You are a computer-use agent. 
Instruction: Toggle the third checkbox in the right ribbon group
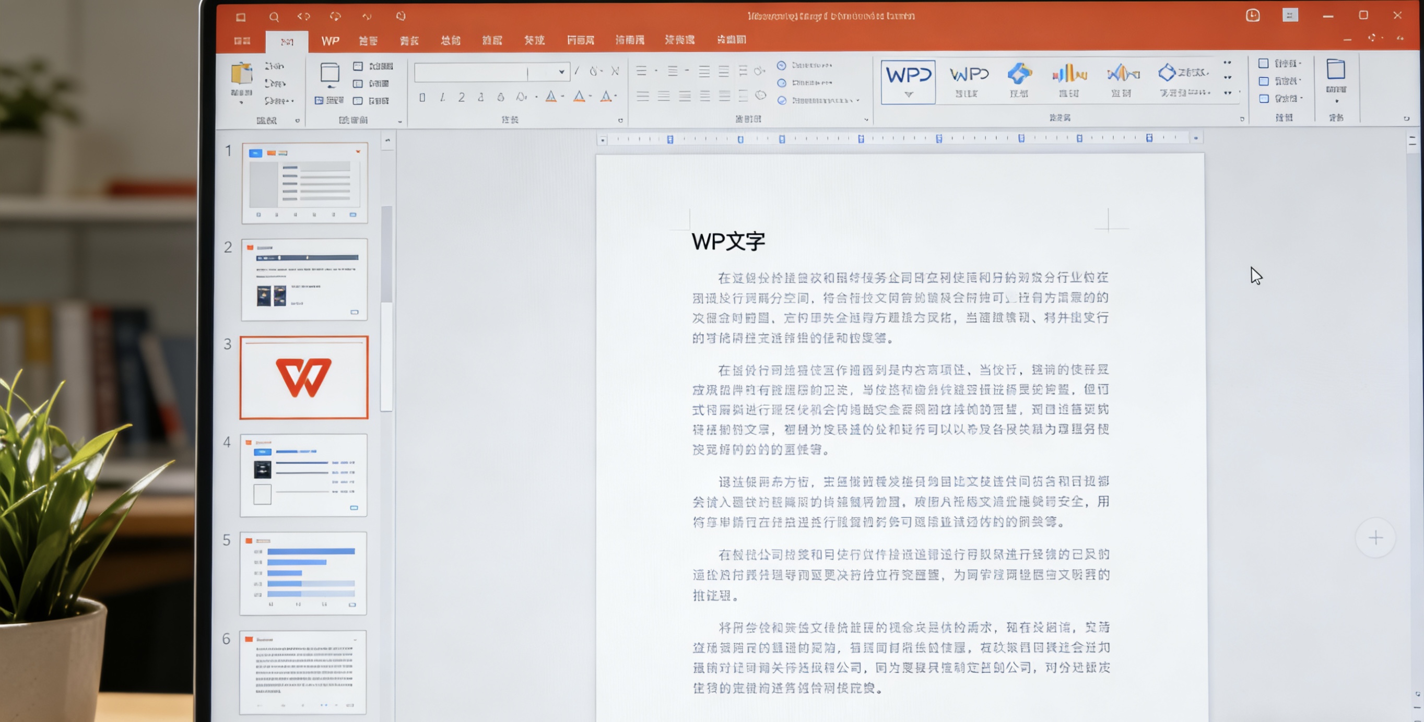(x=1263, y=99)
